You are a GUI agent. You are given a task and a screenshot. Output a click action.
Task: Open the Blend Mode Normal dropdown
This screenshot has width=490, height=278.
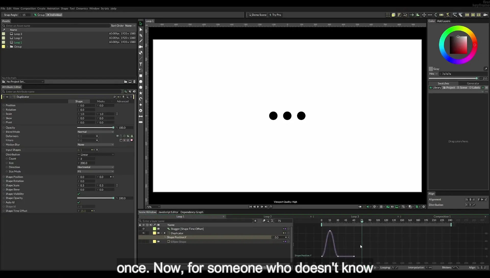coord(95,132)
